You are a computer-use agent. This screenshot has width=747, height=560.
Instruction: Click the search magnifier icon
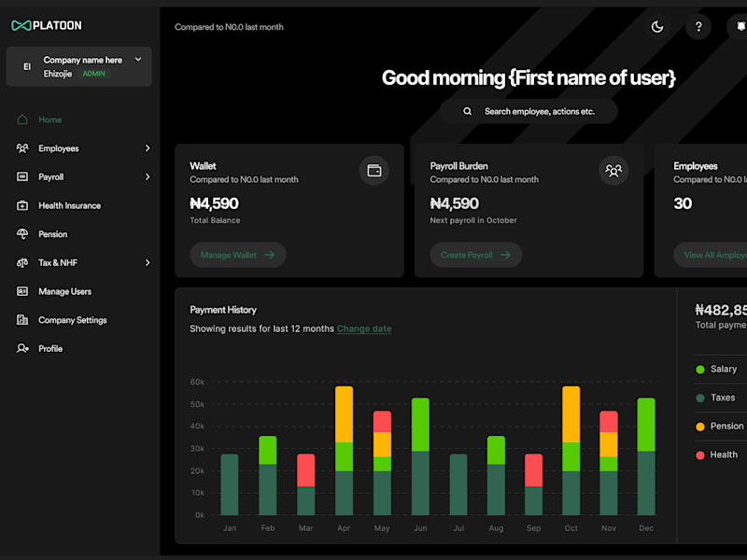coord(468,111)
